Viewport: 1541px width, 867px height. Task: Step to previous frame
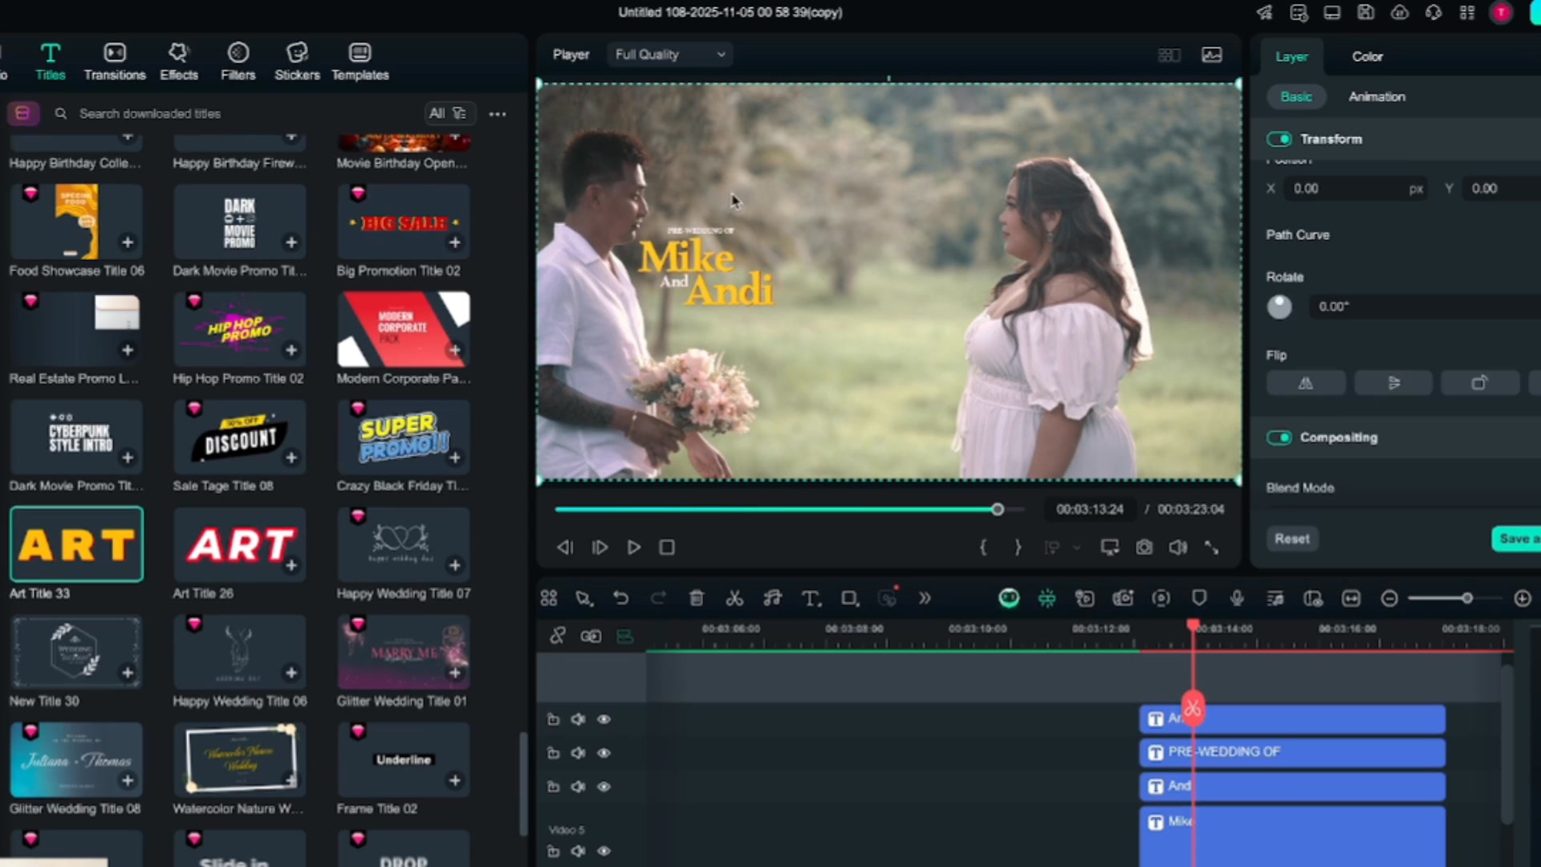(565, 547)
